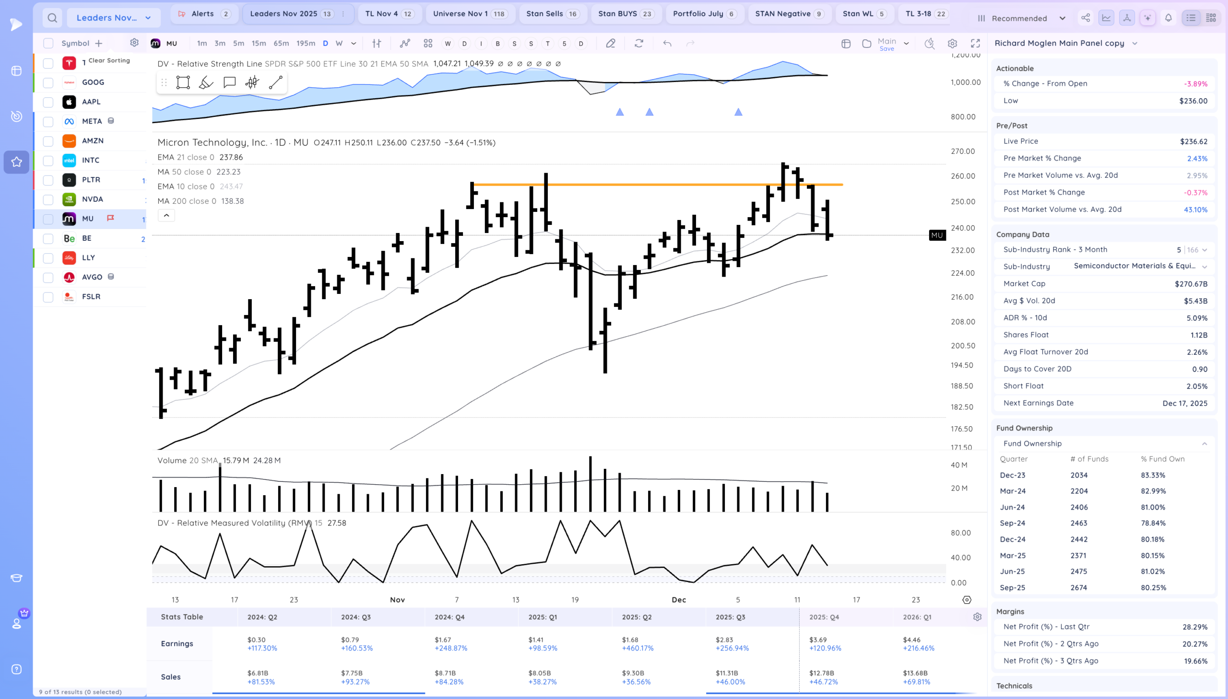Collapse the Fund Ownership section
This screenshot has height=699, width=1228.
point(1204,443)
